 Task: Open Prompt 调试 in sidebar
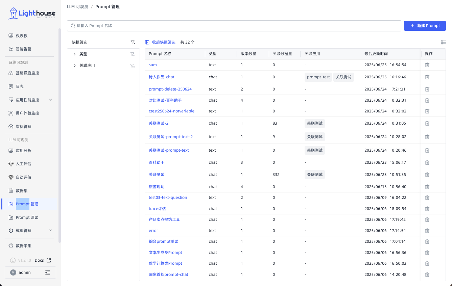point(27,217)
